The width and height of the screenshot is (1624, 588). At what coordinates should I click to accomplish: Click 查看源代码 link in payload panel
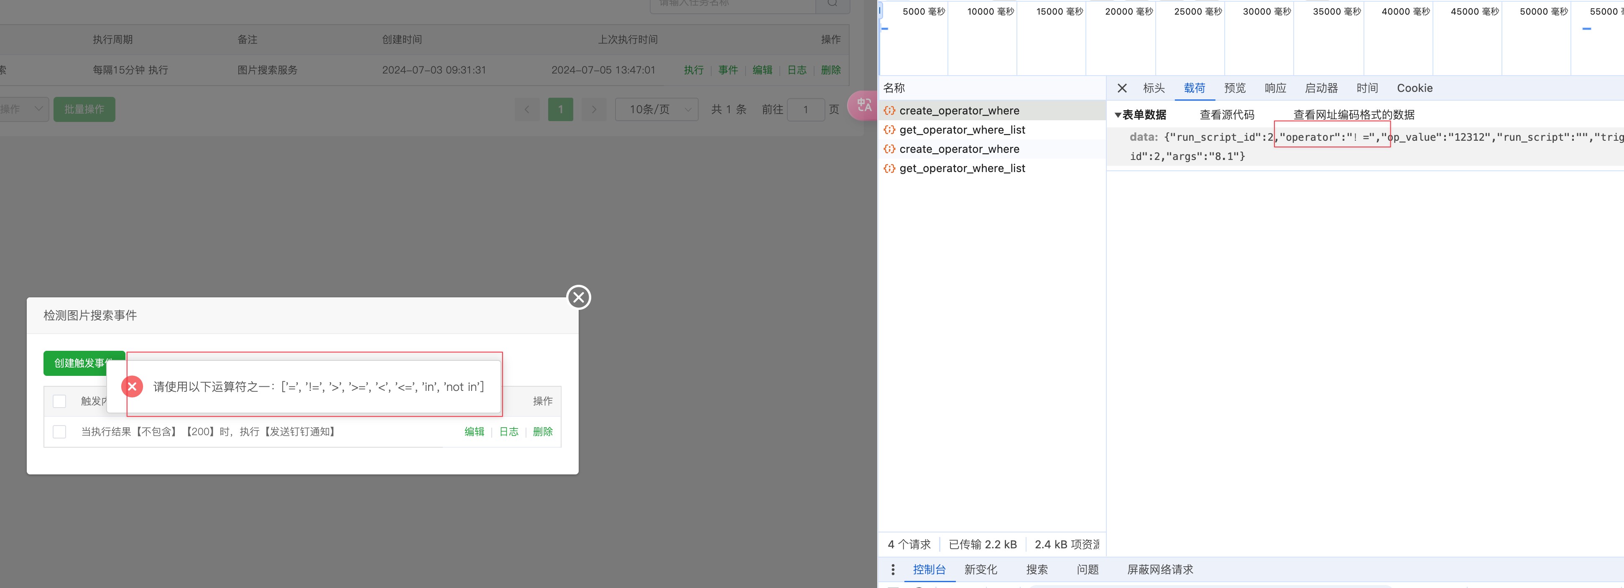tap(1227, 115)
